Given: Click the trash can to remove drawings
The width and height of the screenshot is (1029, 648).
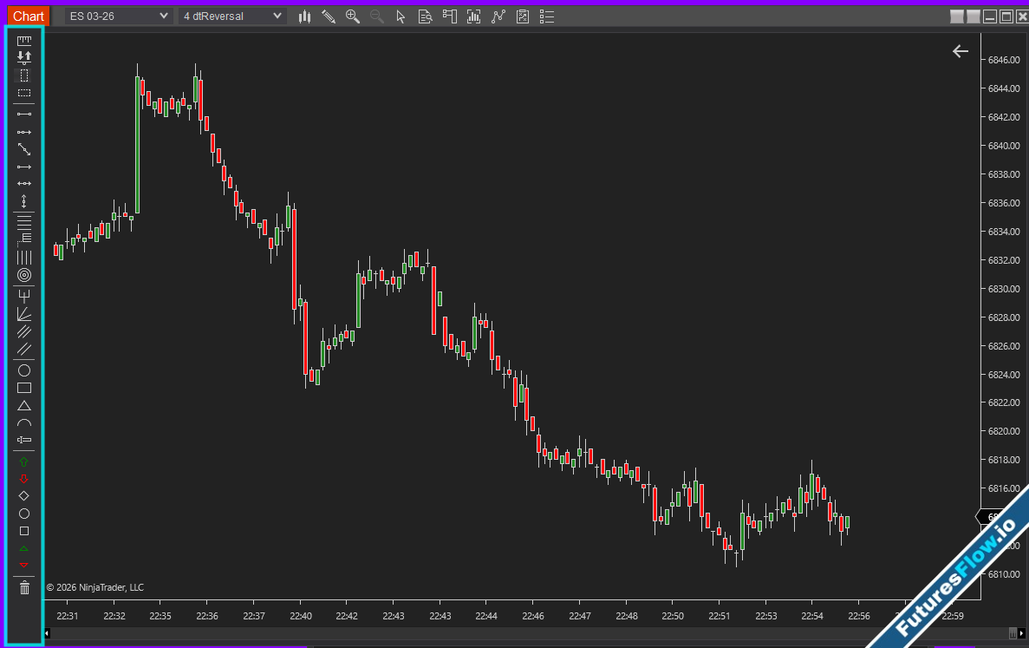Looking at the screenshot, I should coord(24,588).
